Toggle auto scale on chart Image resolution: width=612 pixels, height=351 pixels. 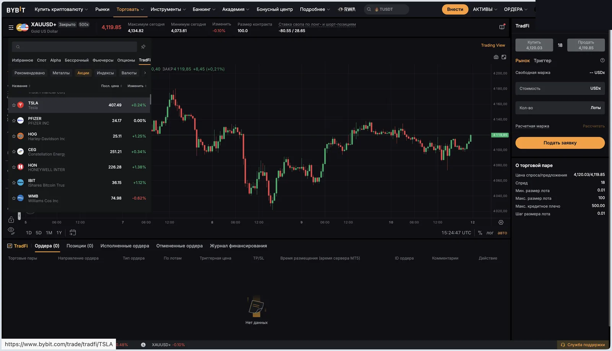(502, 233)
